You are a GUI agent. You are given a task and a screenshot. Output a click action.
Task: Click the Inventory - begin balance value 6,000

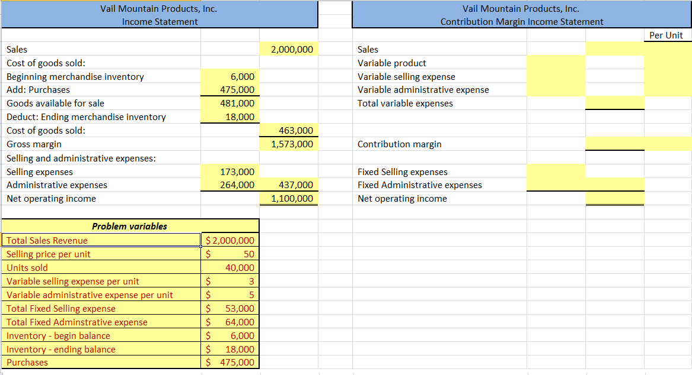coord(230,336)
